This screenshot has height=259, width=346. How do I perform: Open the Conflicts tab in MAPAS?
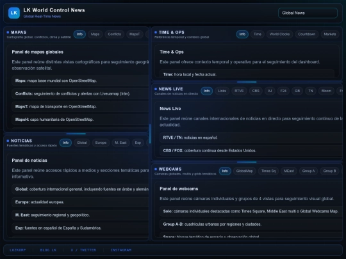click(114, 34)
